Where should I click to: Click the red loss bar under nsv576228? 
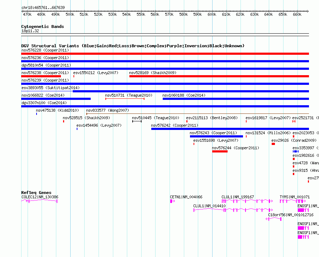click(x=165, y=54)
